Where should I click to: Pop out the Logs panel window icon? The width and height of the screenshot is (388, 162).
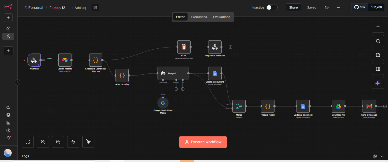tap(375, 156)
